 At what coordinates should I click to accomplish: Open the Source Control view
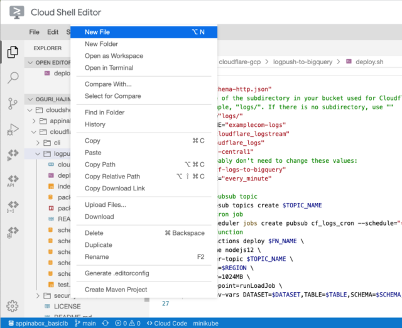point(13,104)
